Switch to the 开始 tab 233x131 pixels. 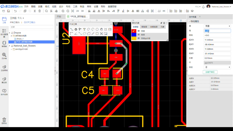point(59,16)
